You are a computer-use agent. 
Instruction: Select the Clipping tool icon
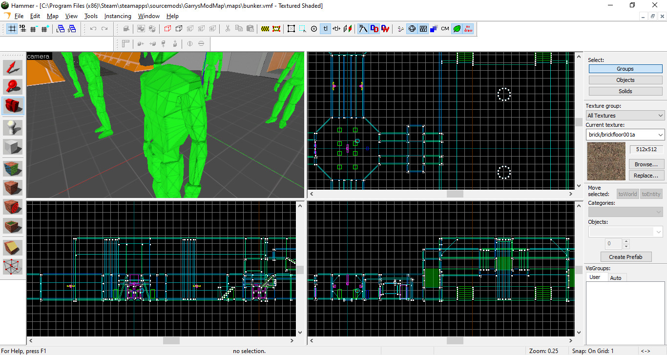coord(13,248)
